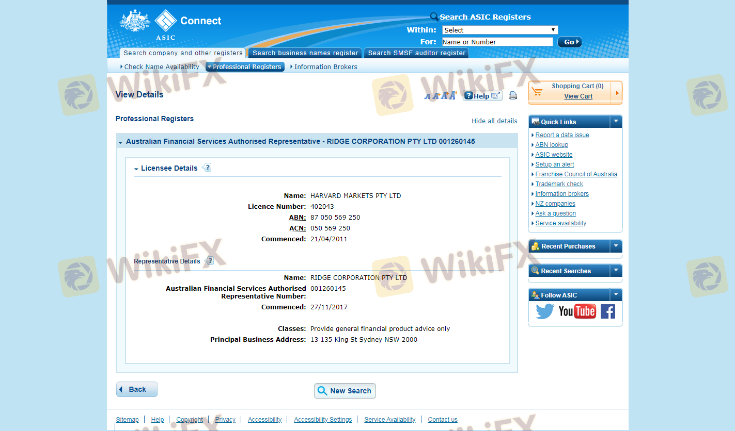
Task: Click the Name or Number search field
Action: point(497,42)
